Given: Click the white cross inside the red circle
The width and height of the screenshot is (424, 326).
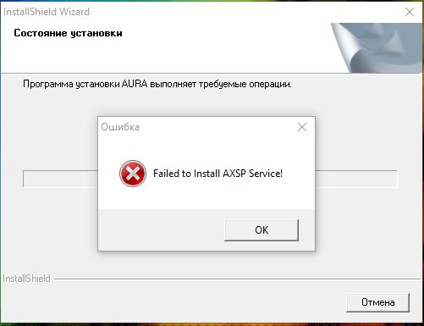Looking at the screenshot, I should [133, 174].
